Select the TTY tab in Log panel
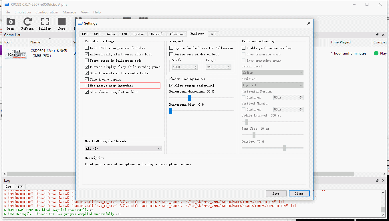Screen dimensions: 389x221 [x=20, y=187]
